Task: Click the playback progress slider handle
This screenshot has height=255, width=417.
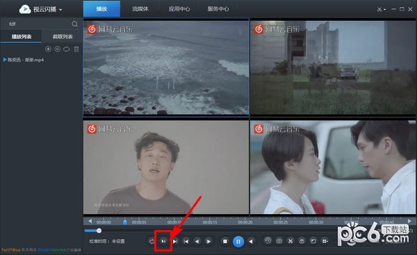Action: pos(99,231)
